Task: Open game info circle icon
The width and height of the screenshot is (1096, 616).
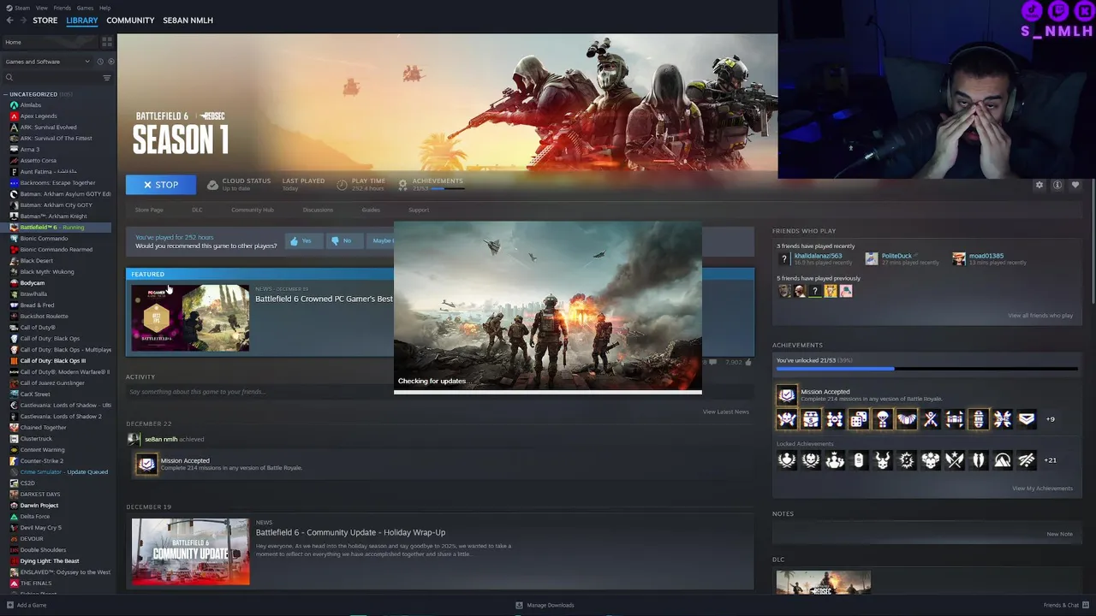Action: point(1057,185)
